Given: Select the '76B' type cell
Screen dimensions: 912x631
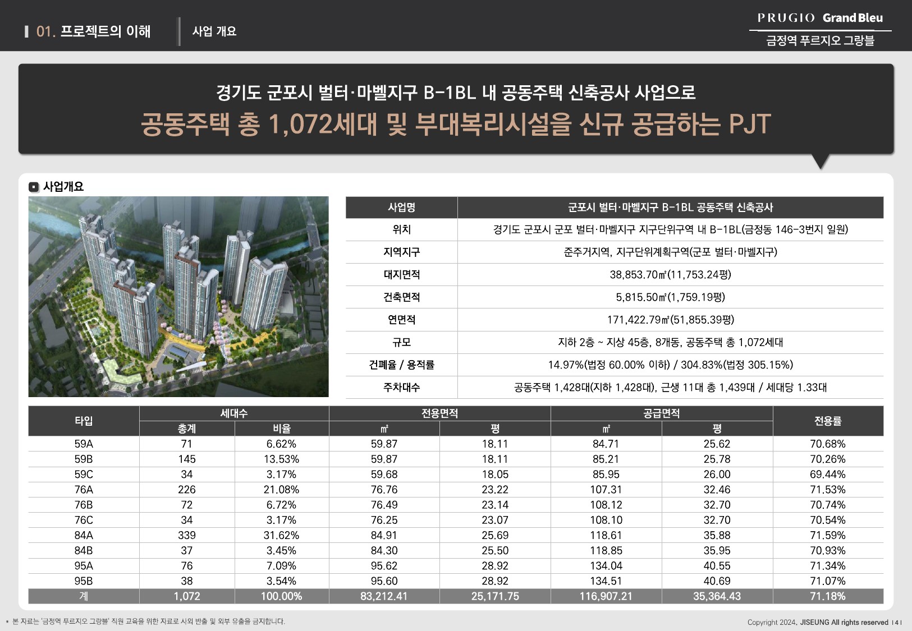Looking at the screenshot, I should tap(84, 505).
